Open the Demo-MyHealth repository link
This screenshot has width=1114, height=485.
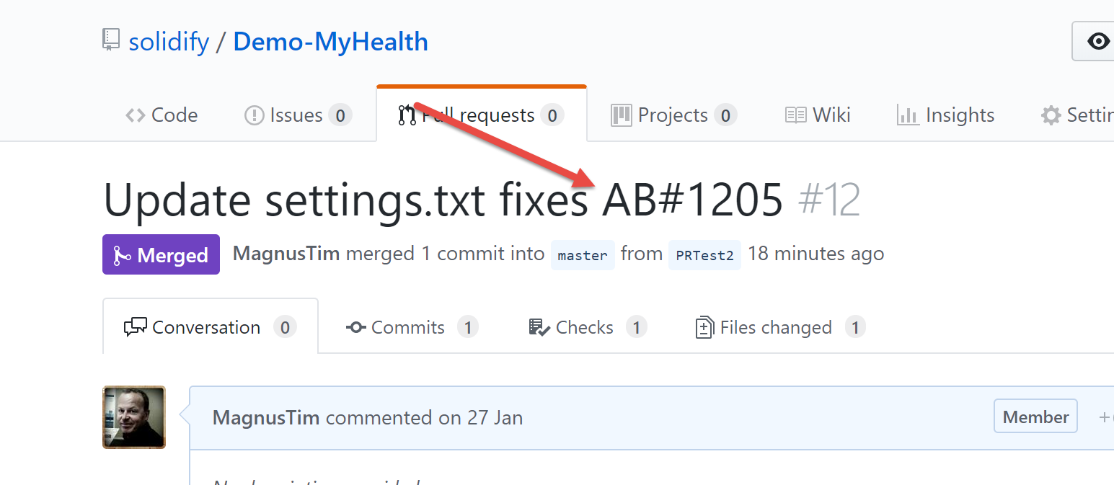(331, 42)
